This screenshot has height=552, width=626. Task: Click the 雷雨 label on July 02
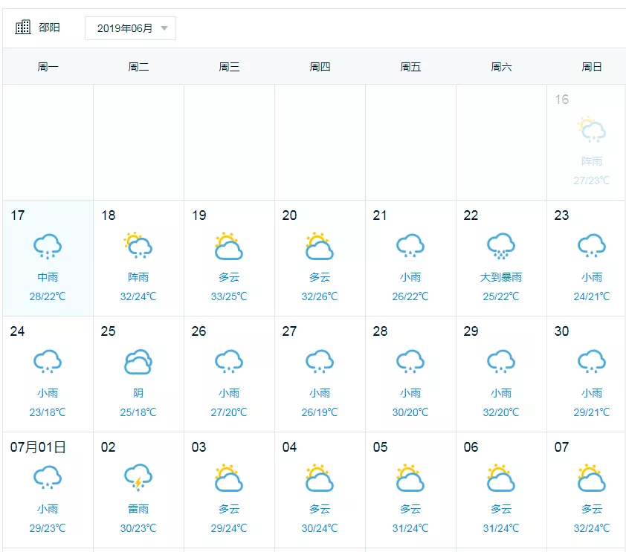[138, 509]
